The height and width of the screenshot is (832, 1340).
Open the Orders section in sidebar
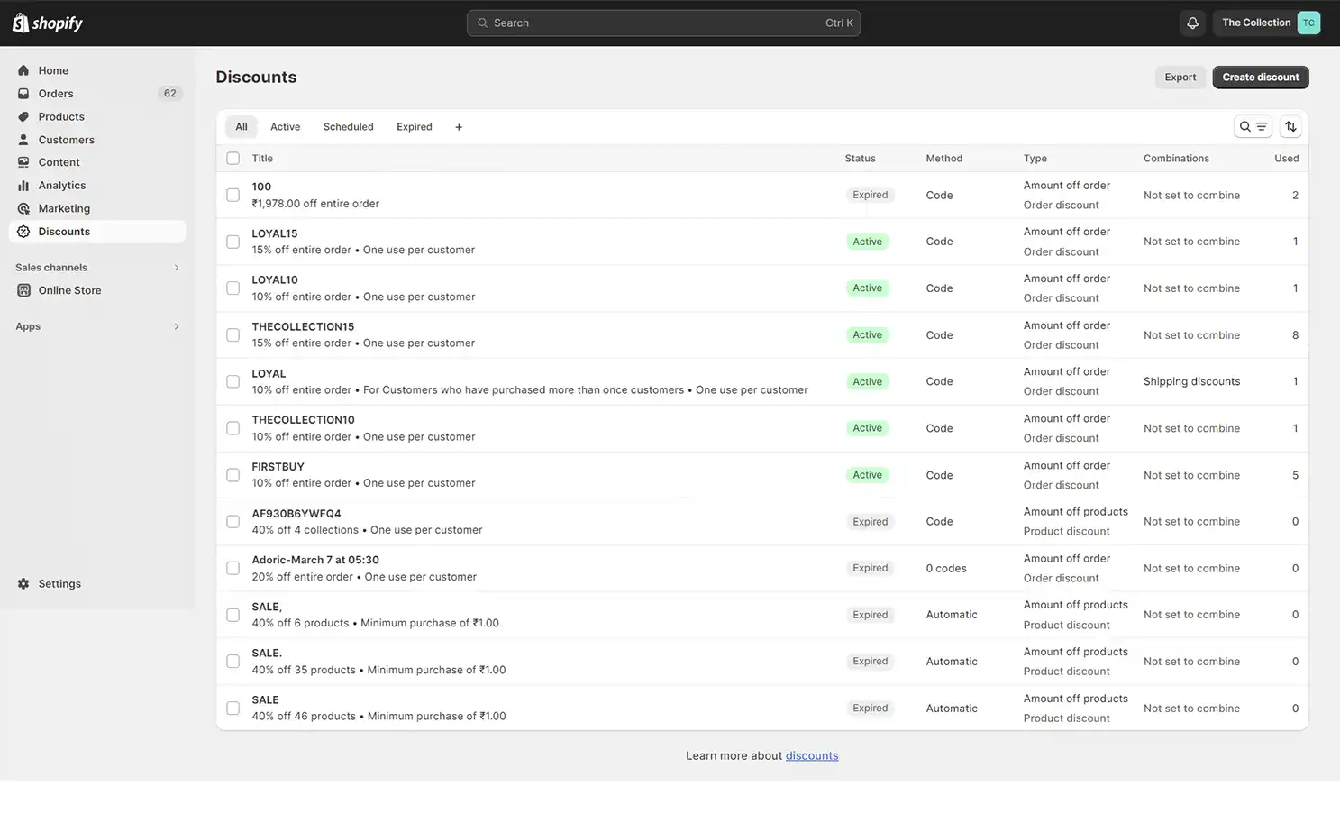click(55, 93)
